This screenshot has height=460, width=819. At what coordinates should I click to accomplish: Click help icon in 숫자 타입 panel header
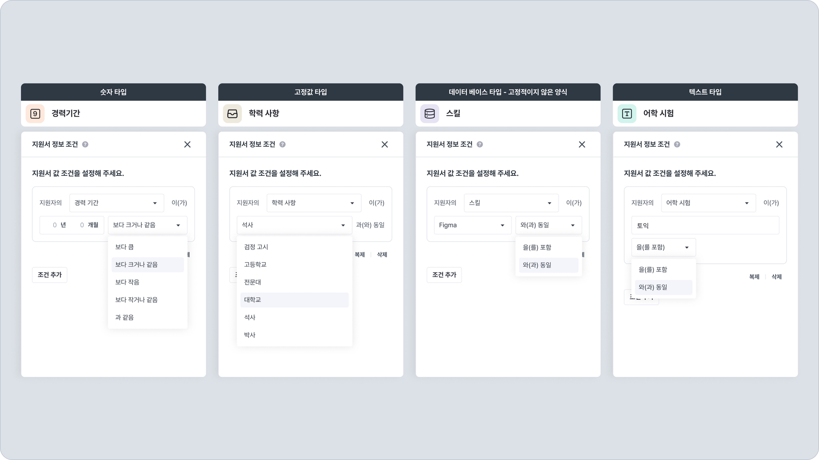coord(85,144)
